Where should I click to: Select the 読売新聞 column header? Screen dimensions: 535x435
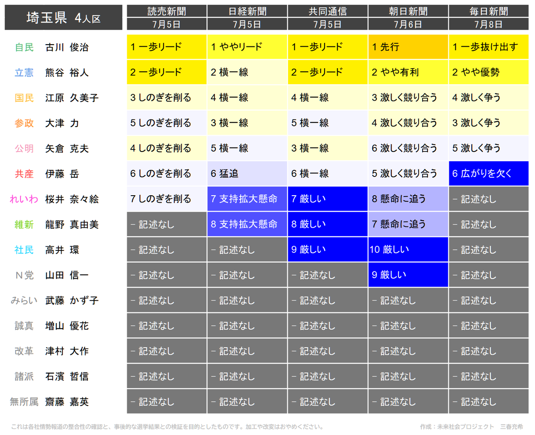coord(167,11)
